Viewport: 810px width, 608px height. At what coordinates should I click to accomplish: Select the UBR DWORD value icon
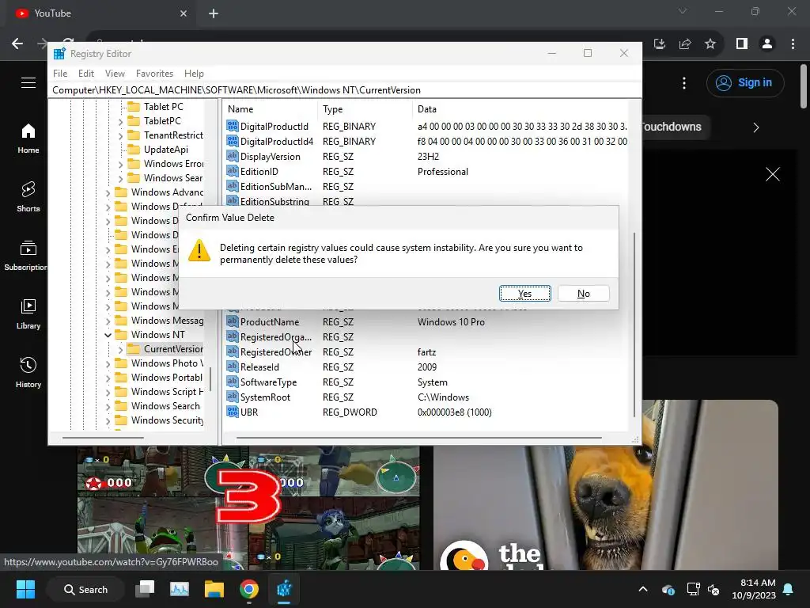[x=233, y=412]
